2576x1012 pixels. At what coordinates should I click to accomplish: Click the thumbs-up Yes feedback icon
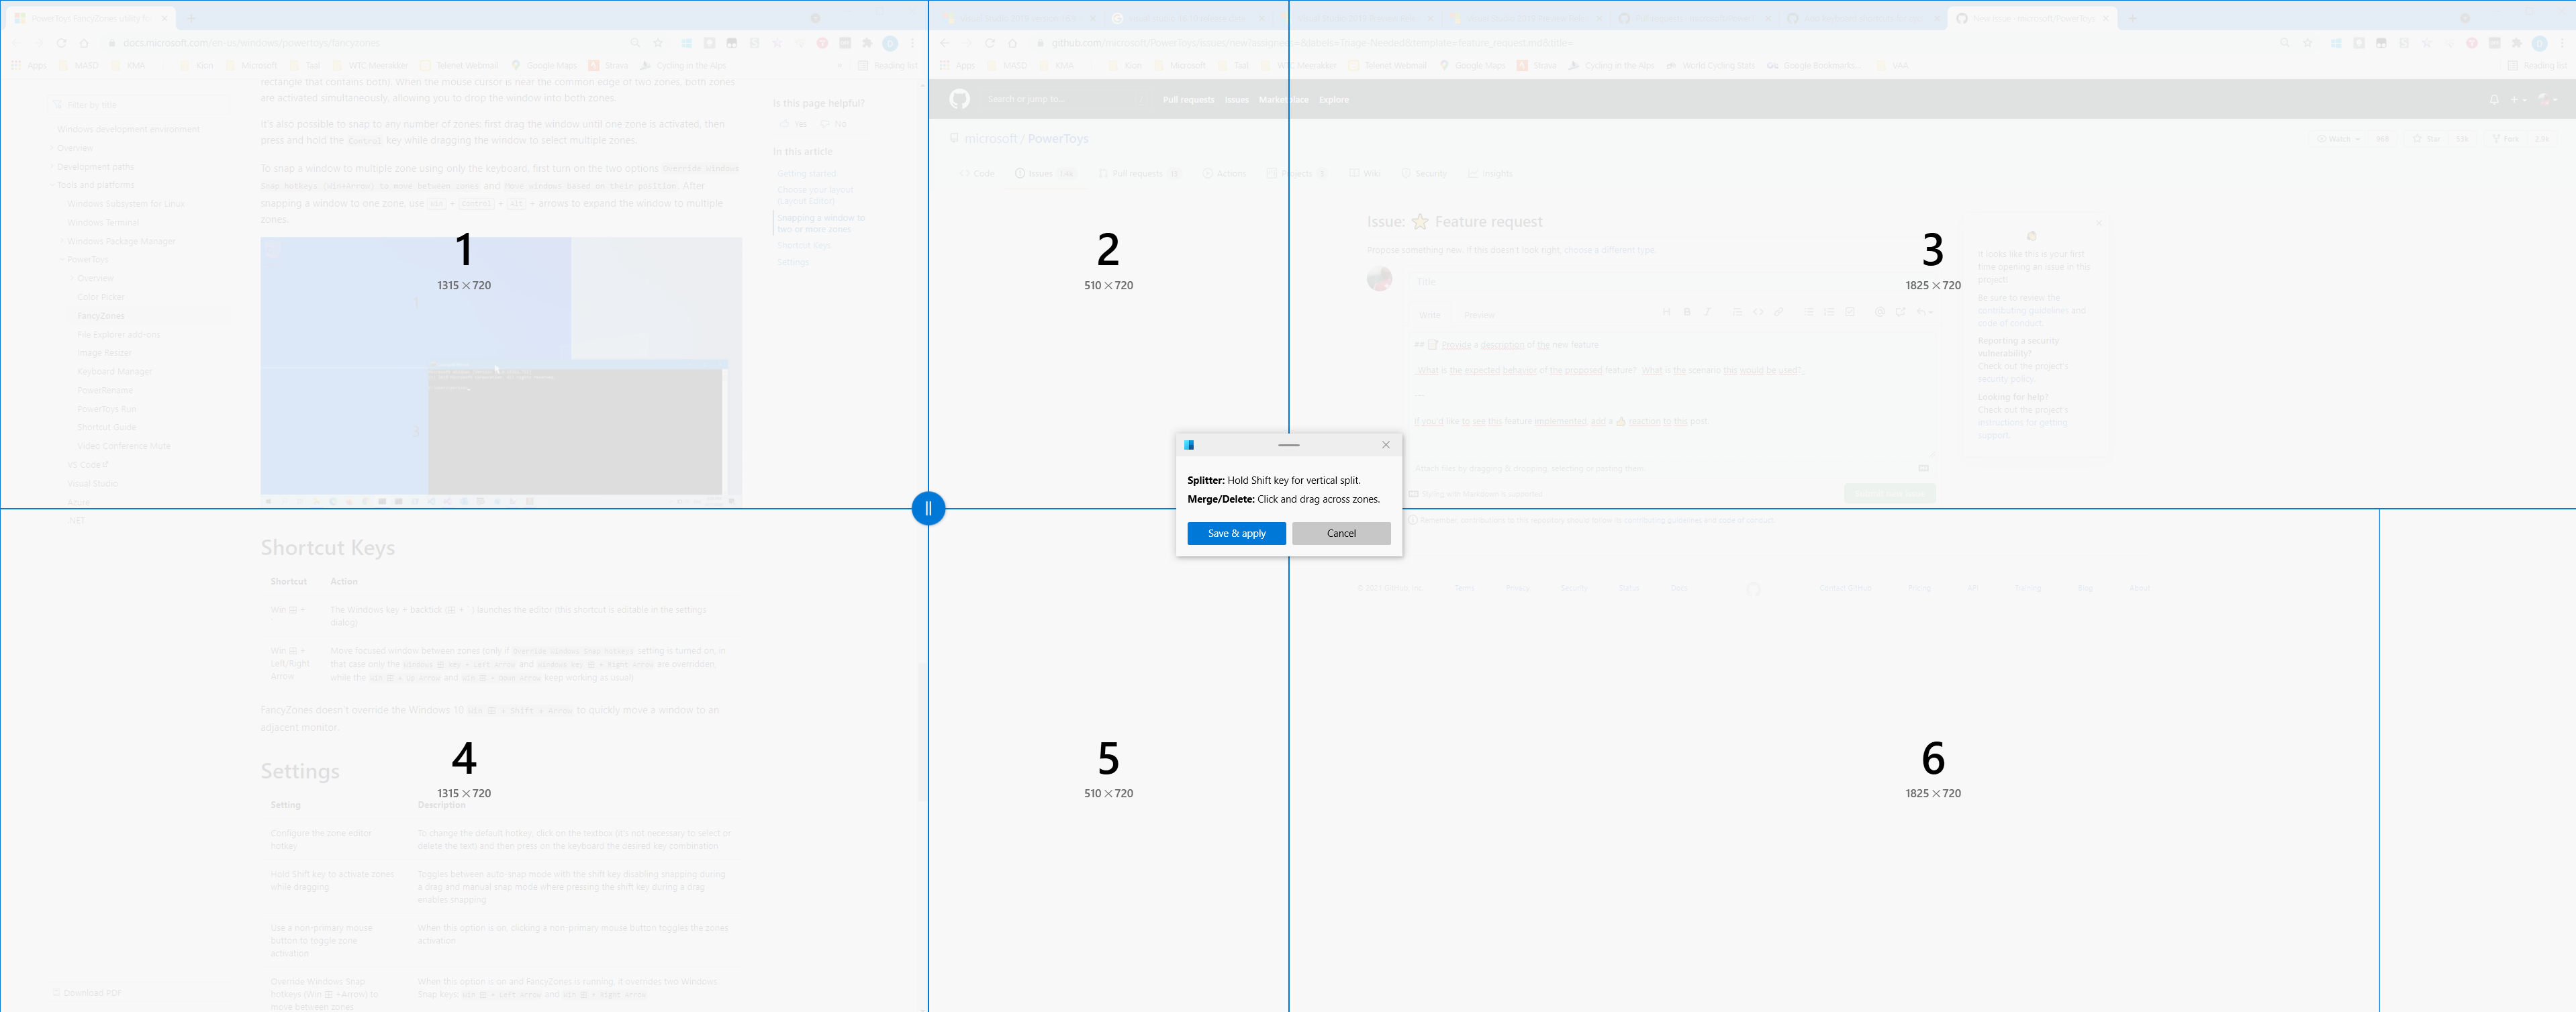[784, 124]
